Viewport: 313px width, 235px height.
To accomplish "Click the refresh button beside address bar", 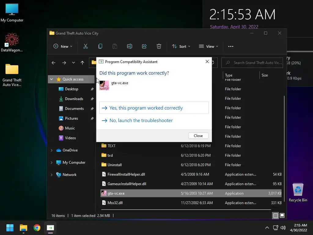I will [213, 62].
